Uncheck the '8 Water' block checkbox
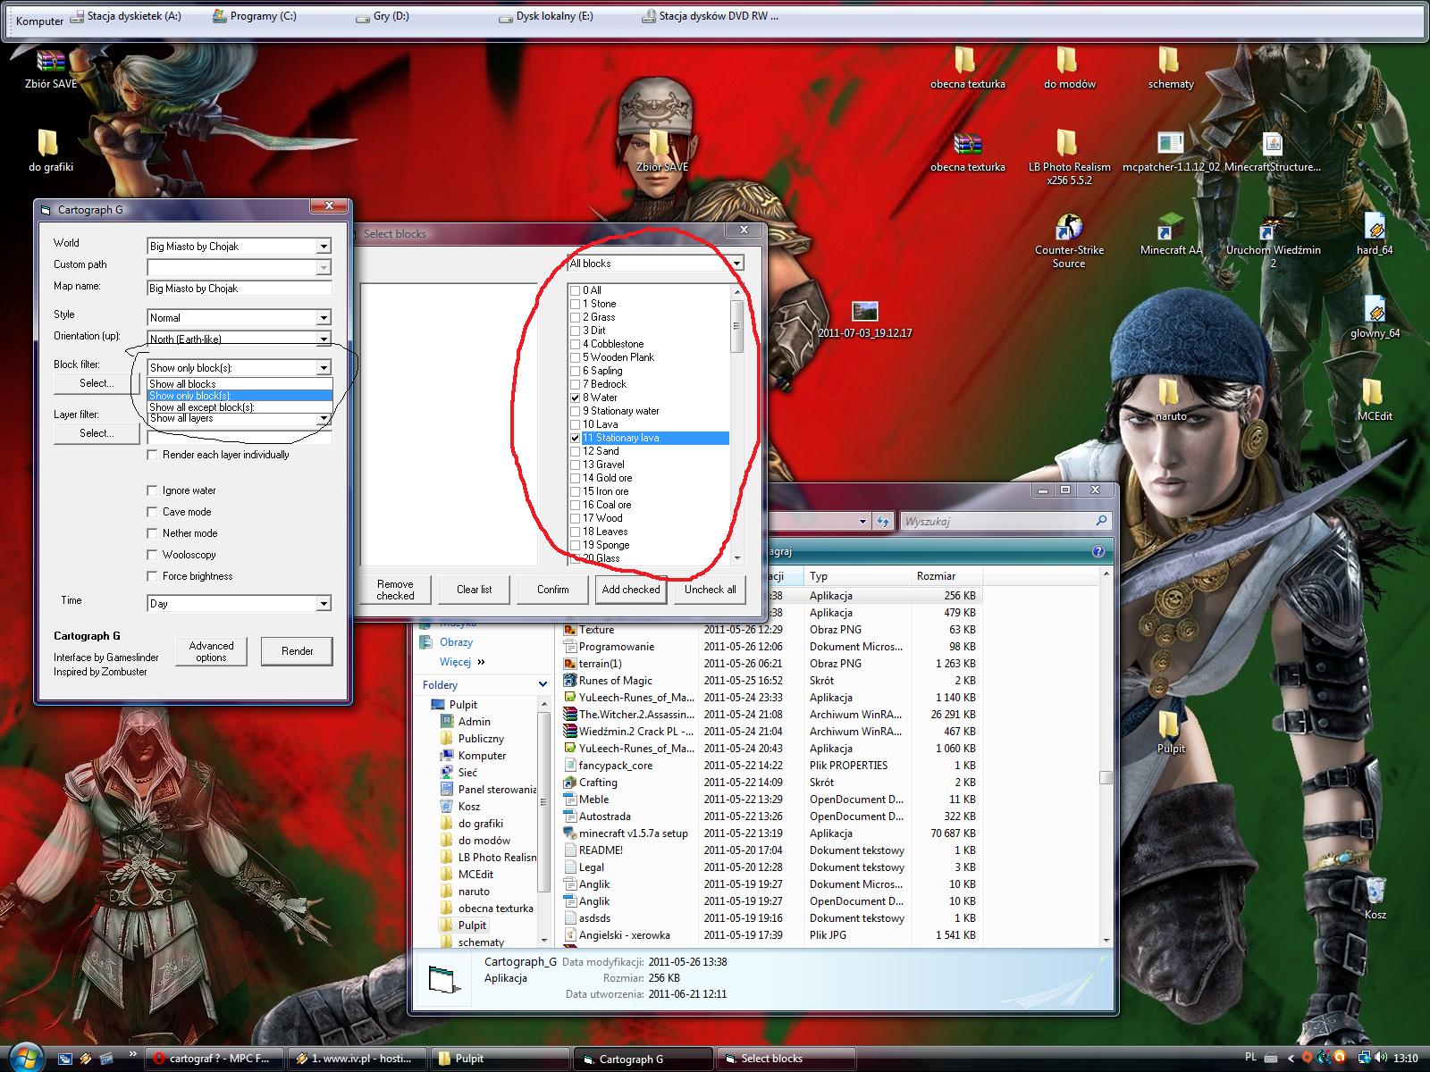 pos(576,398)
